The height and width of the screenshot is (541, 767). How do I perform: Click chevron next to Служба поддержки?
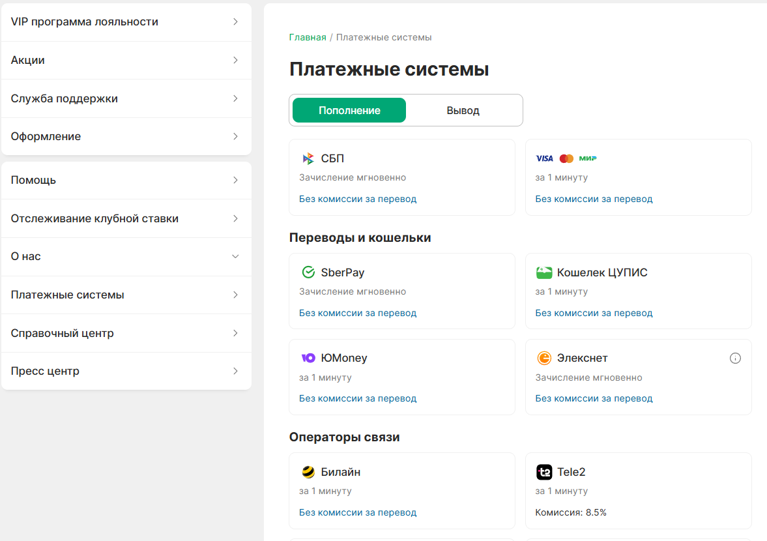pos(235,98)
